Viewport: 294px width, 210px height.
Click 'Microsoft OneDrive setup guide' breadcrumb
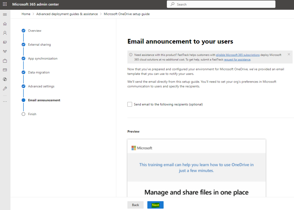coord(127,14)
